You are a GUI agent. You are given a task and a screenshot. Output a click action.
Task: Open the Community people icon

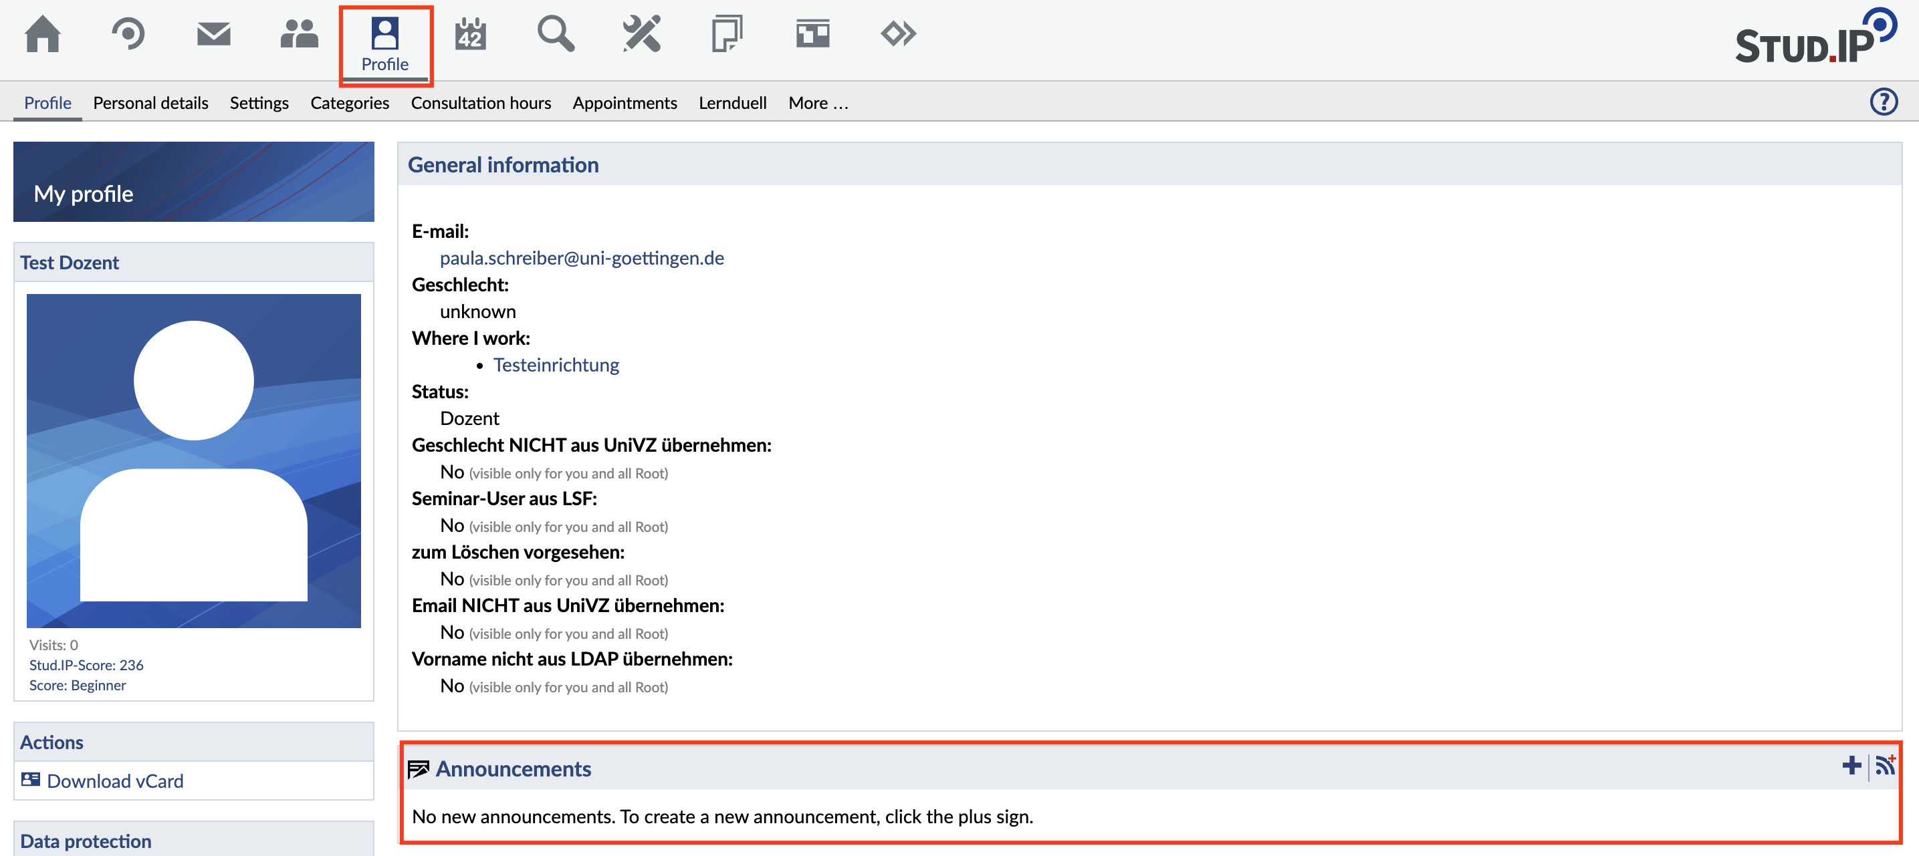coord(299,34)
